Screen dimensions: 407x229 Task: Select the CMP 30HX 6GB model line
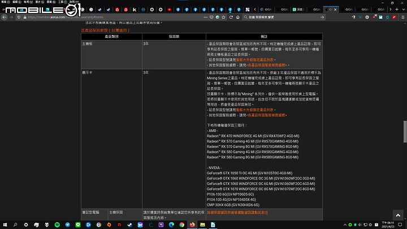click(x=233, y=205)
